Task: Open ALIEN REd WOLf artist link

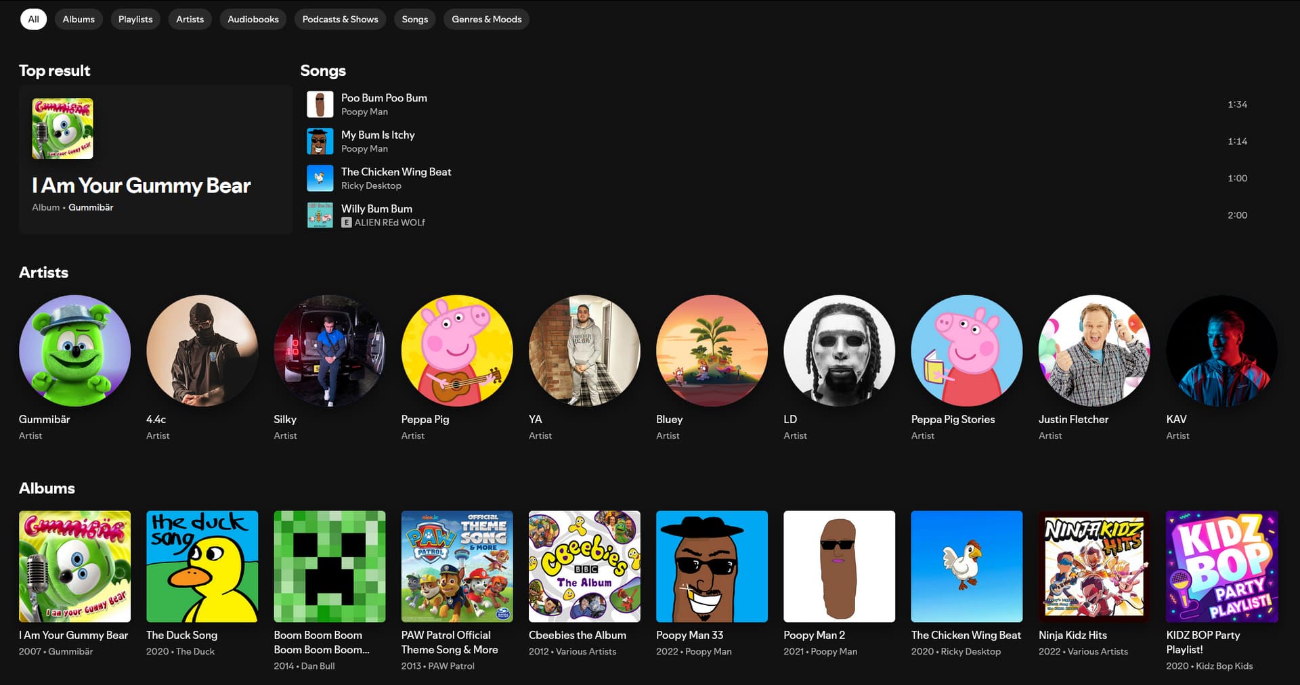Action: (x=389, y=223)
